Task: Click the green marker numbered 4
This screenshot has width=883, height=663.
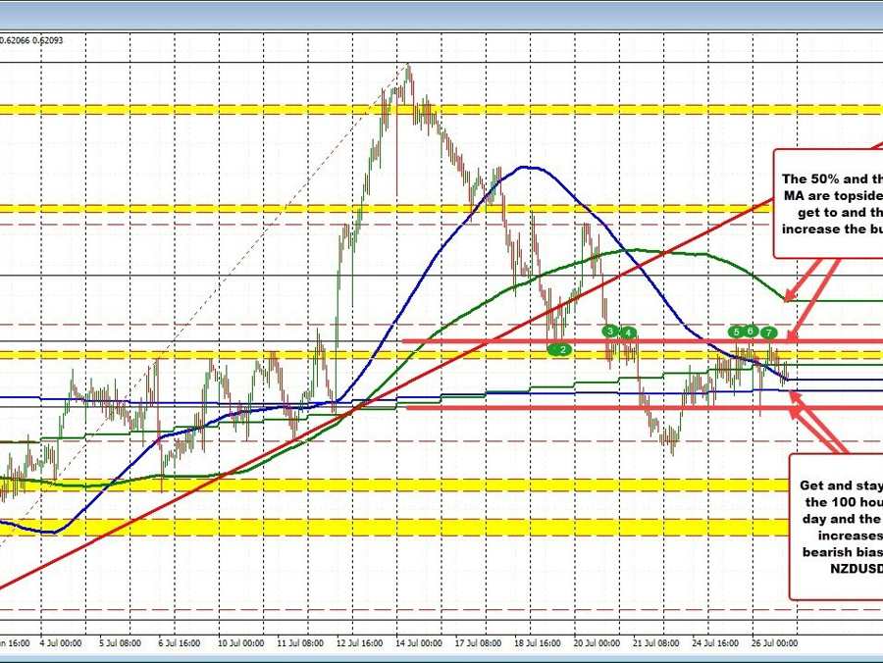Action: (628, 332)
